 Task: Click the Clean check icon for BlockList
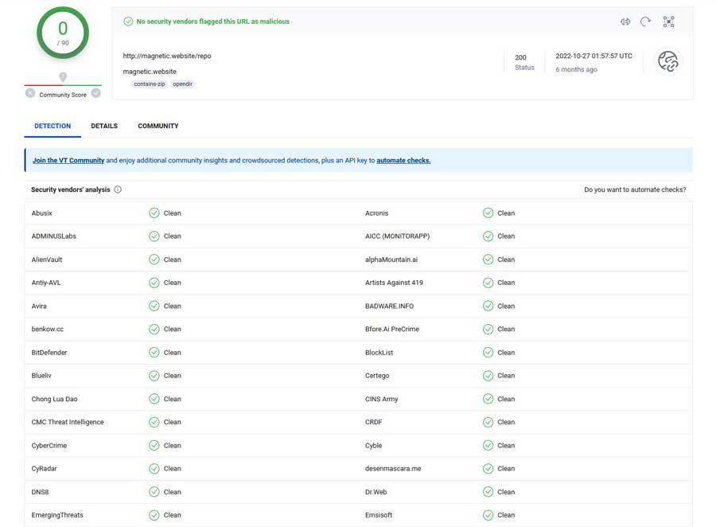click(488, 353)
